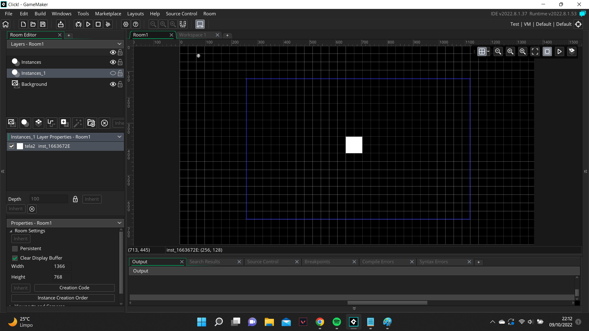
Task: Switch to Compile Errors tab
Action: tap(378, 262)
